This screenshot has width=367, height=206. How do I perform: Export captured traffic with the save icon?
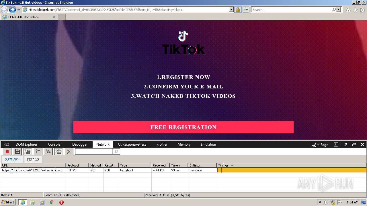point(17,152)
